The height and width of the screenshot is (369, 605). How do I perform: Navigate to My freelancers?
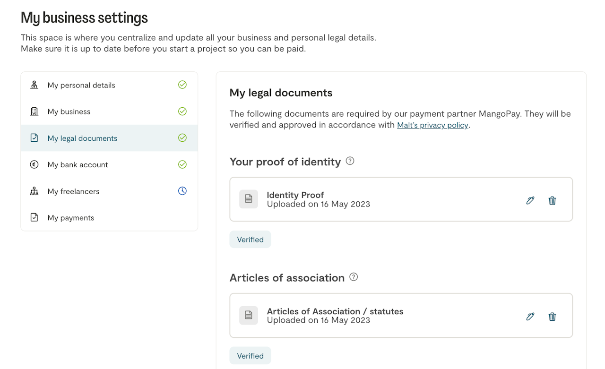coord(73,191)
